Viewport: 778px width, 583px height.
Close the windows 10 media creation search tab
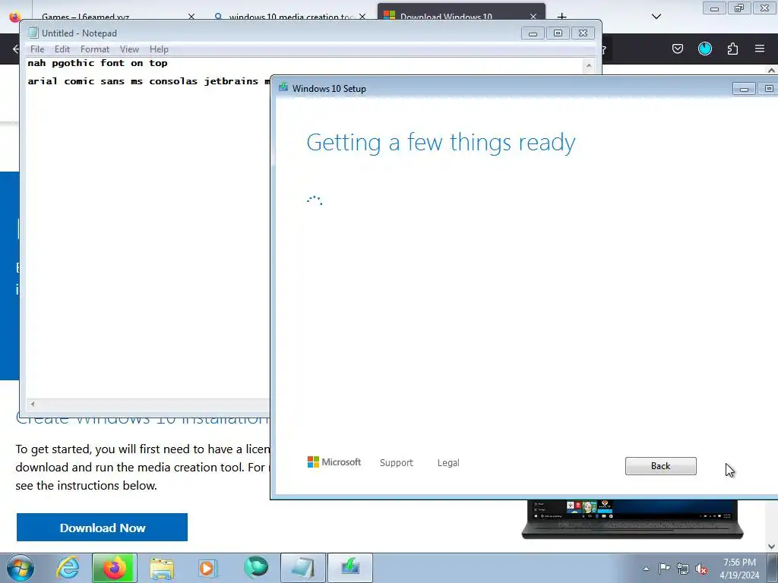362,17
